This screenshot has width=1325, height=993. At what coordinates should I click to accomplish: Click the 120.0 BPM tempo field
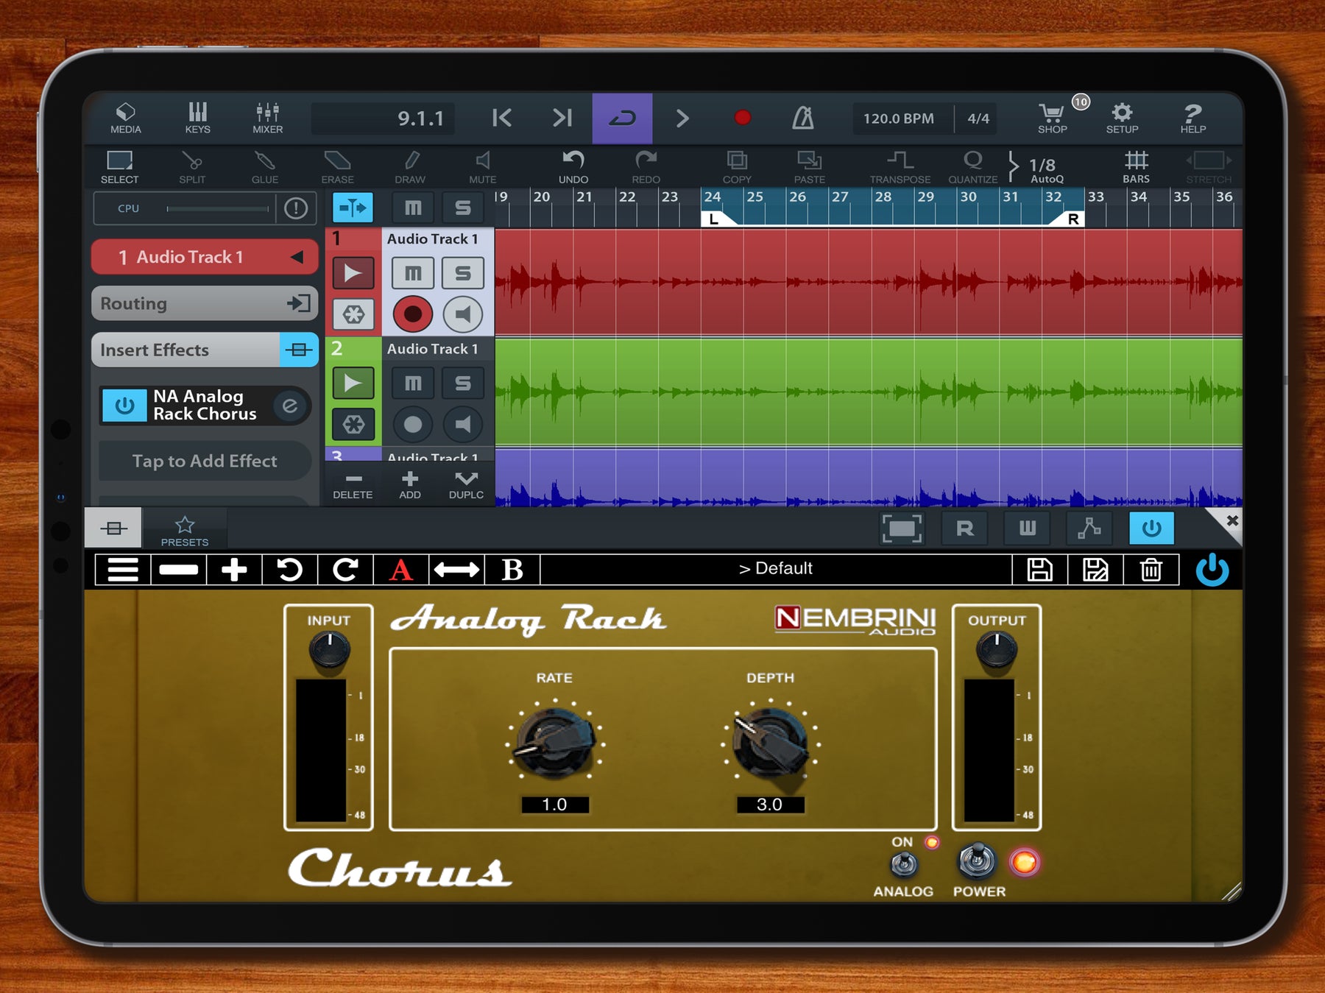[x=900, y=118]
